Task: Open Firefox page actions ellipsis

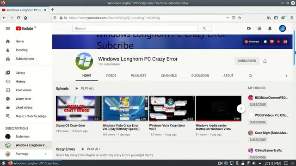Action: click(227, 18)
